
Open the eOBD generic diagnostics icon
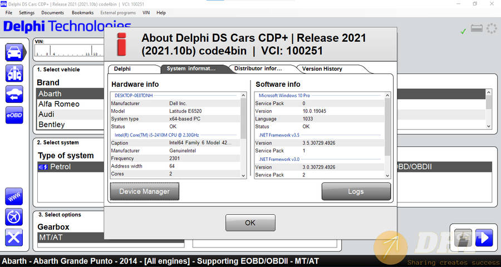tap(14, 115)
